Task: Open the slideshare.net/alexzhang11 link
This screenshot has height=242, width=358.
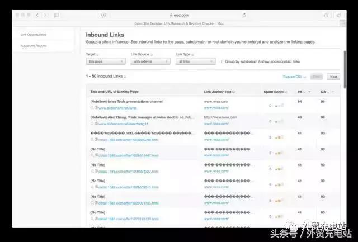Action: [123, 124]
